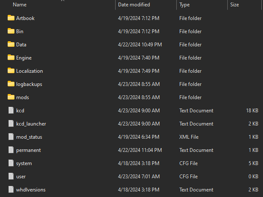Click the Localization folder icon
The width and height of the screenshot is (263, 197).
[x=11, y=71]
